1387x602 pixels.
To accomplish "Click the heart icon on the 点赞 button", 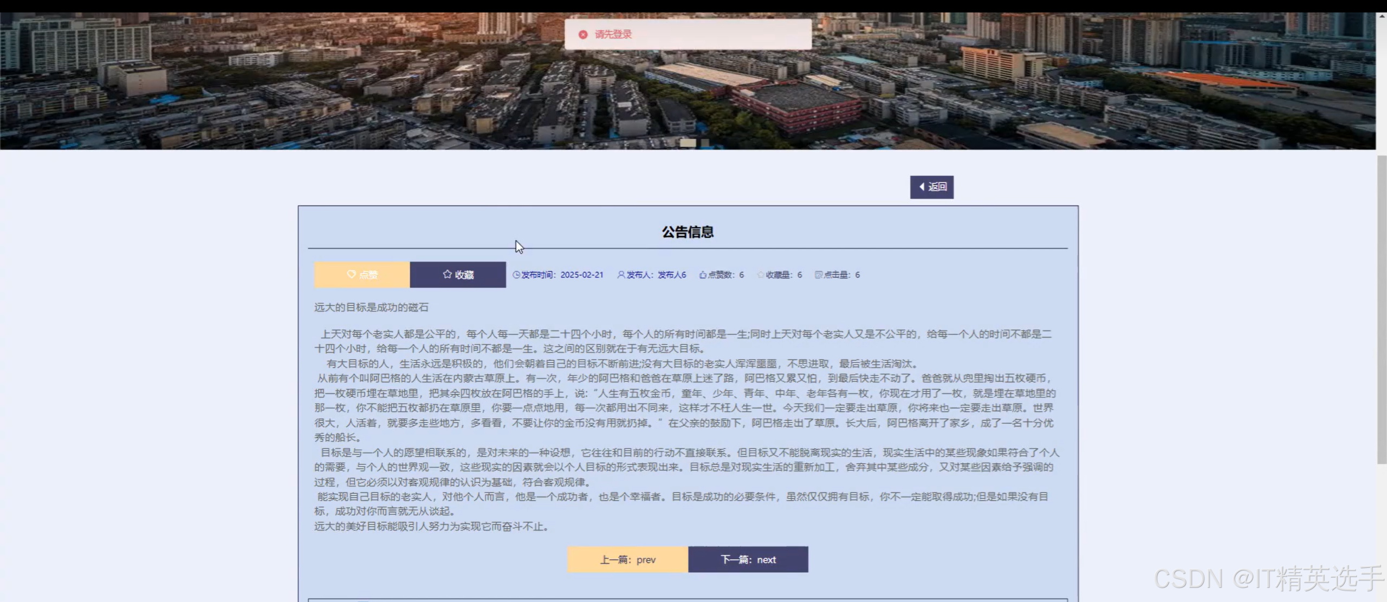I will point(351,274).
